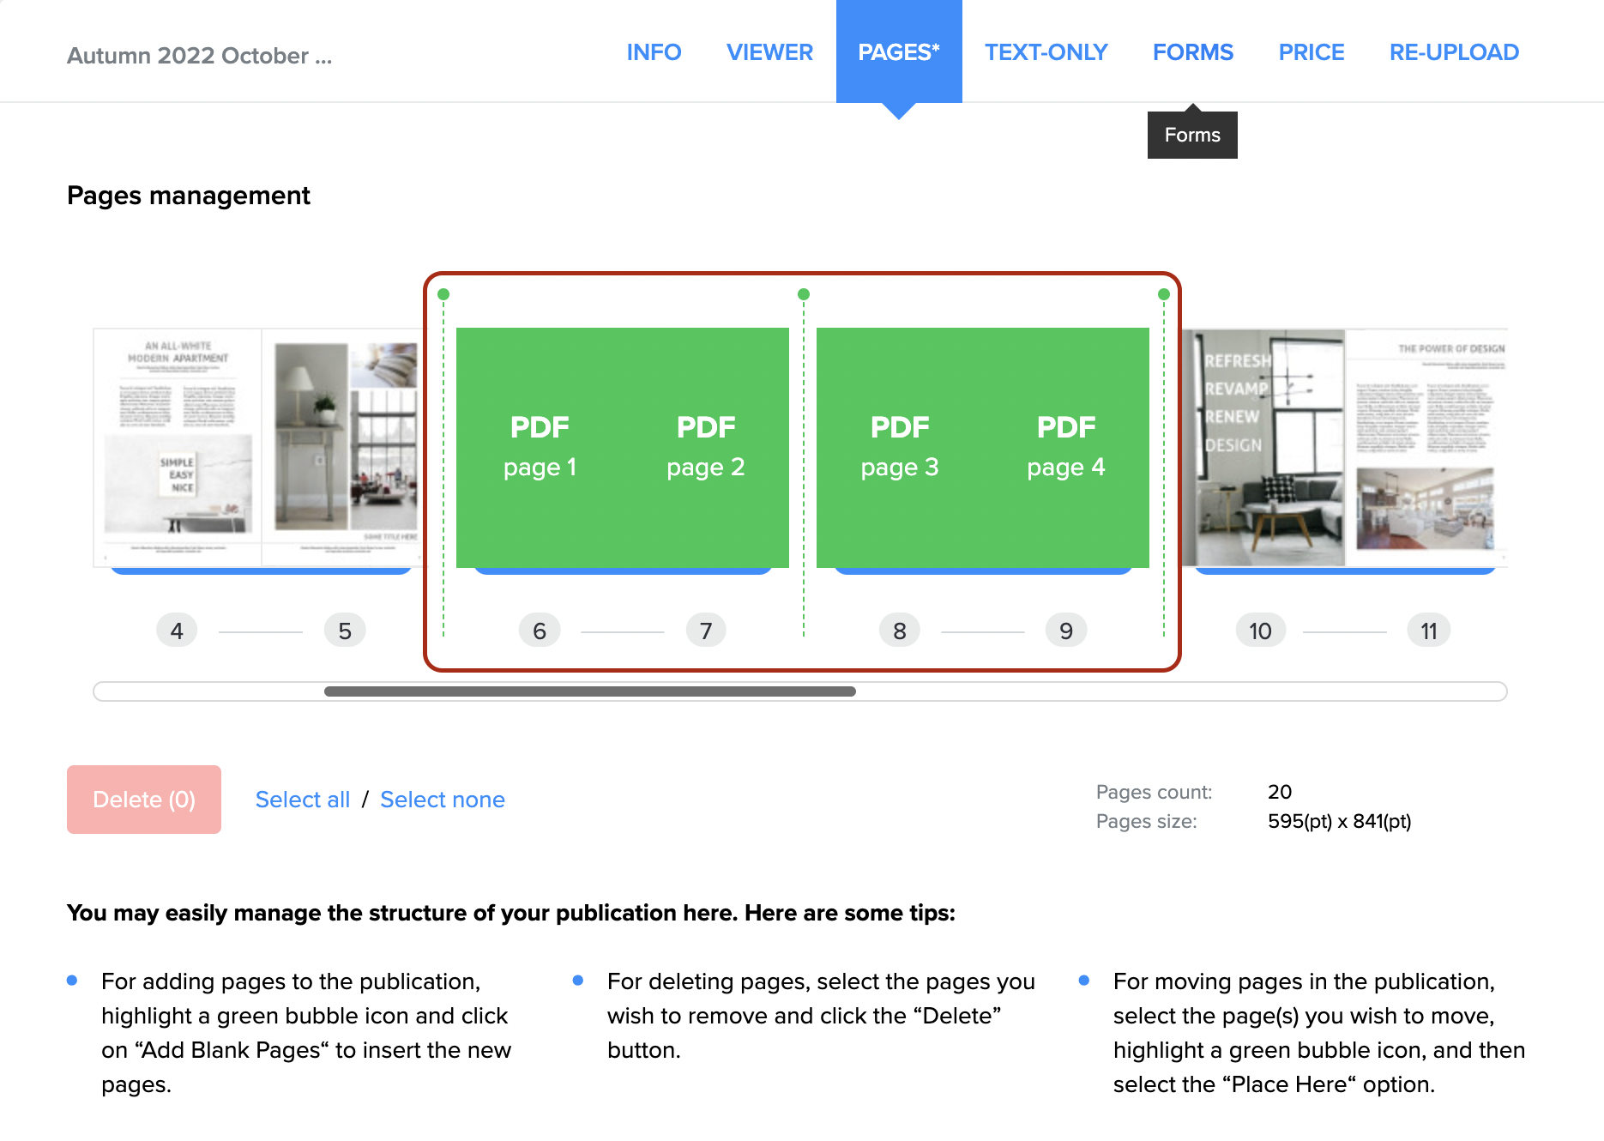The width and height of the screenshot is (1604, 1141).
Task: Select the PDF page 1 thumbnail
Action: pyautogui.click(x=540, y=447)
